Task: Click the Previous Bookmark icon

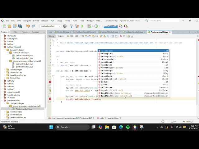Action: pyautogui.click(x=101, y=36)
